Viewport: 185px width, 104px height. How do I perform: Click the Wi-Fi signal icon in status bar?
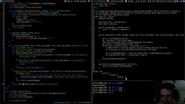click(x=89, y=1)
